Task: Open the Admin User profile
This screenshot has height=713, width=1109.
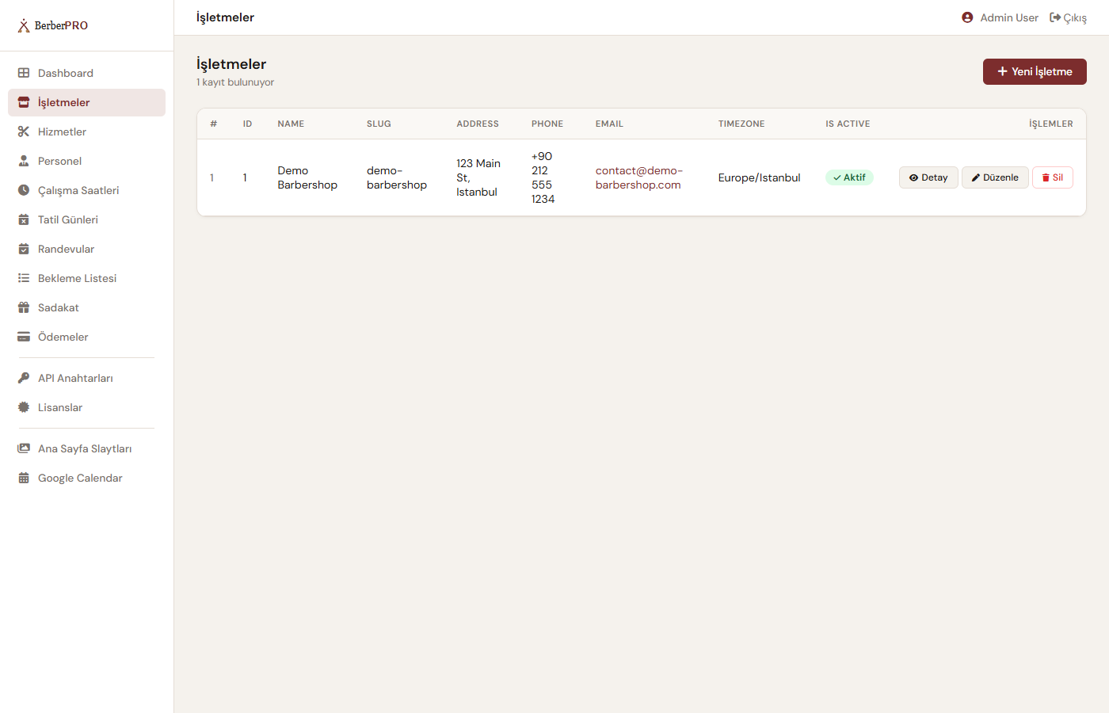Action: 1000,17
